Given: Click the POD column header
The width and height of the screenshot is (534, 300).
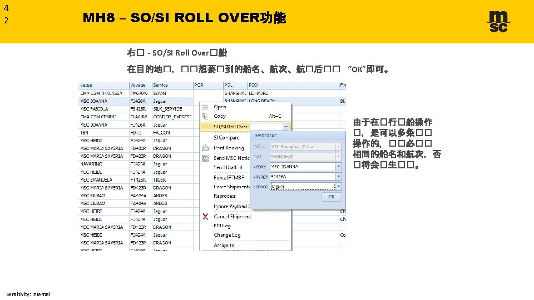Looking at the screenshot, I should (293, 85).
